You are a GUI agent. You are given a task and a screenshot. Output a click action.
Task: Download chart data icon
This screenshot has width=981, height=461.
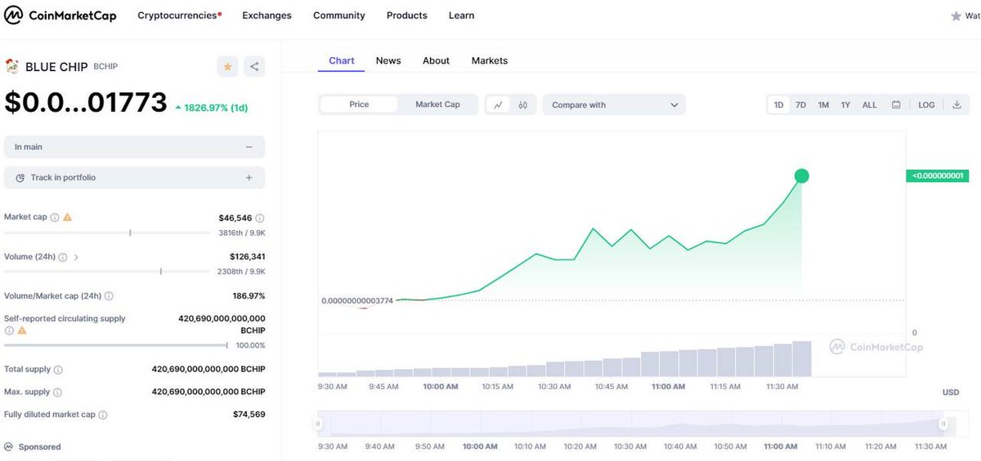956,104
